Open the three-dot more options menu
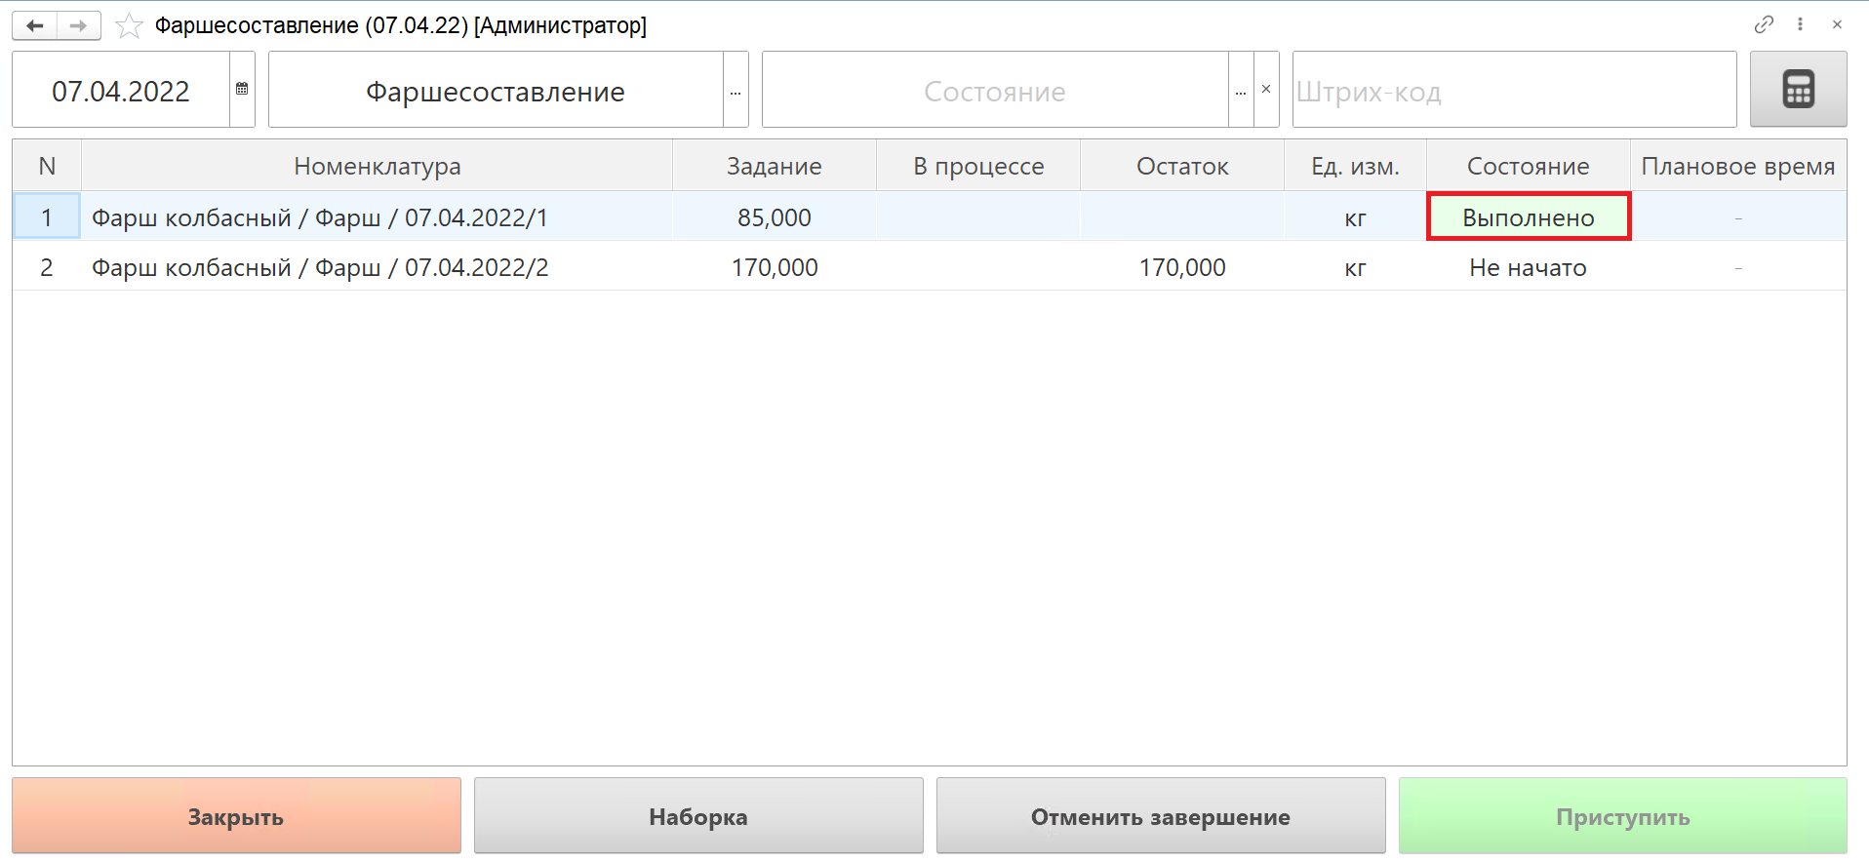This screenshot has height=863, width=1869. 1800,24
